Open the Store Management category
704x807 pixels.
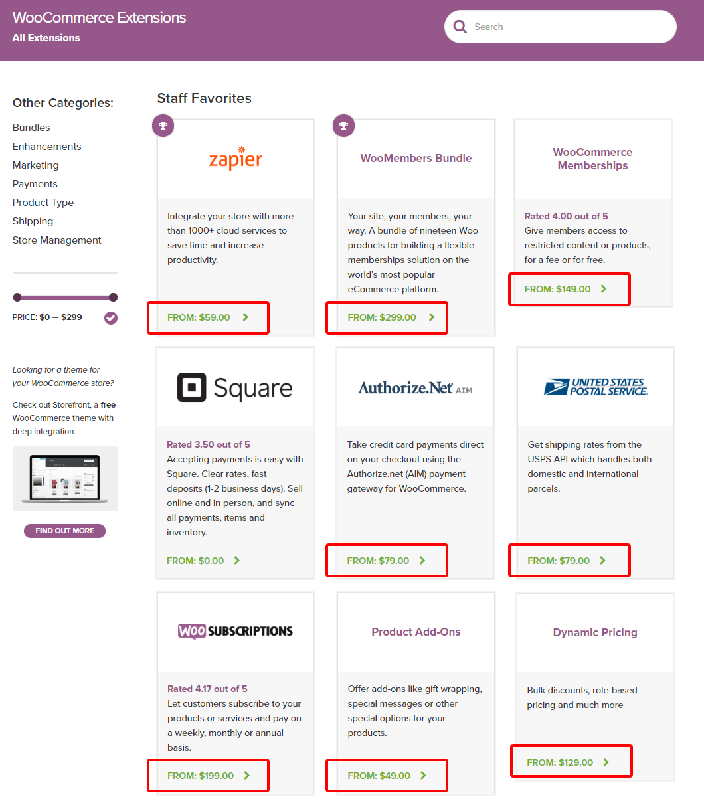pos(57,240)
